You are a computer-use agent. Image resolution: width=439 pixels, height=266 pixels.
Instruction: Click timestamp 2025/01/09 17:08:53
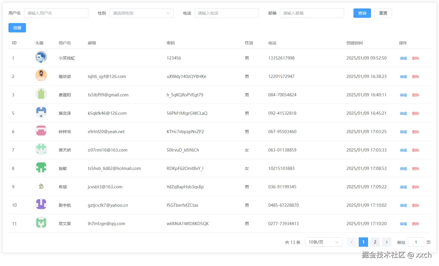coord(367,168)
